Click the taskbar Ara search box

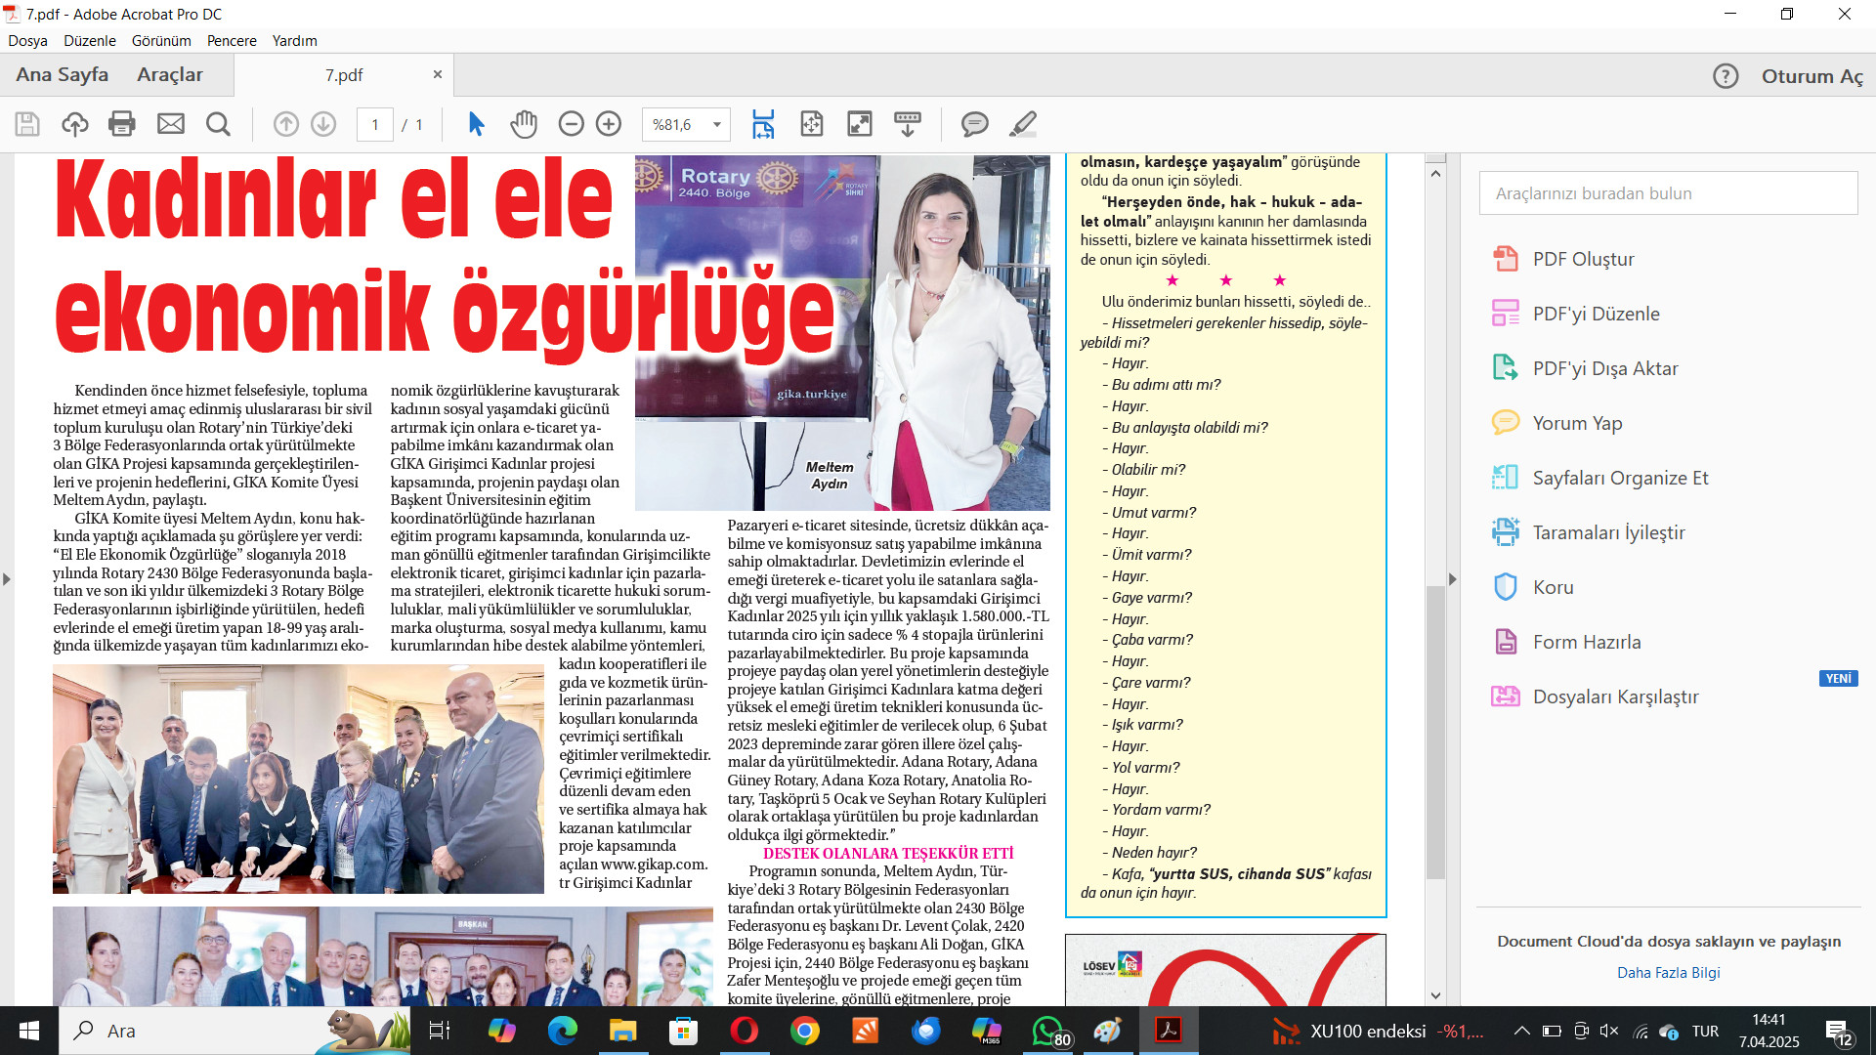click(x=234, y=1031)
